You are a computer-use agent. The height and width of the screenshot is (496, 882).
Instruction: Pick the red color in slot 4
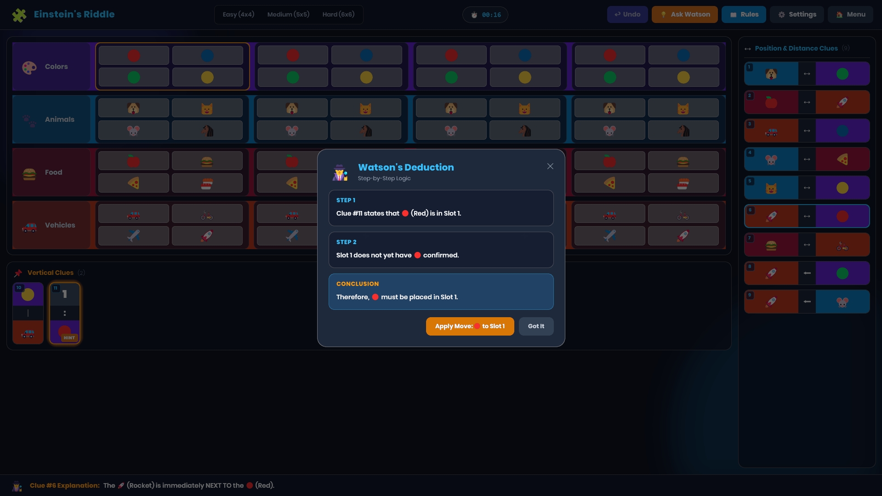pyautogui.click(x=610, y=56)
